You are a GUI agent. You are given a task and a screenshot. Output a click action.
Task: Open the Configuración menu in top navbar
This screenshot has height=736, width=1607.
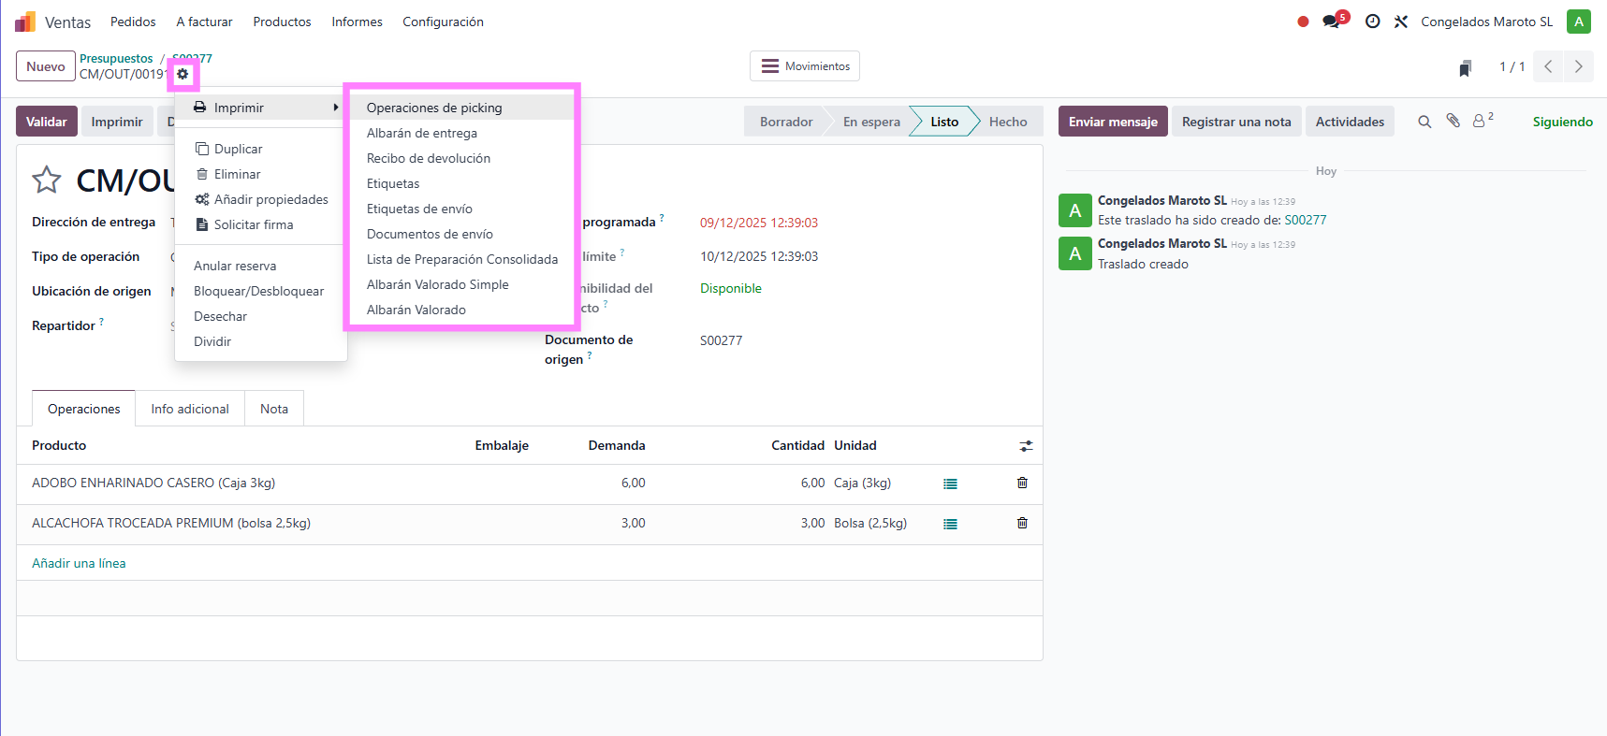coord(443,22)
